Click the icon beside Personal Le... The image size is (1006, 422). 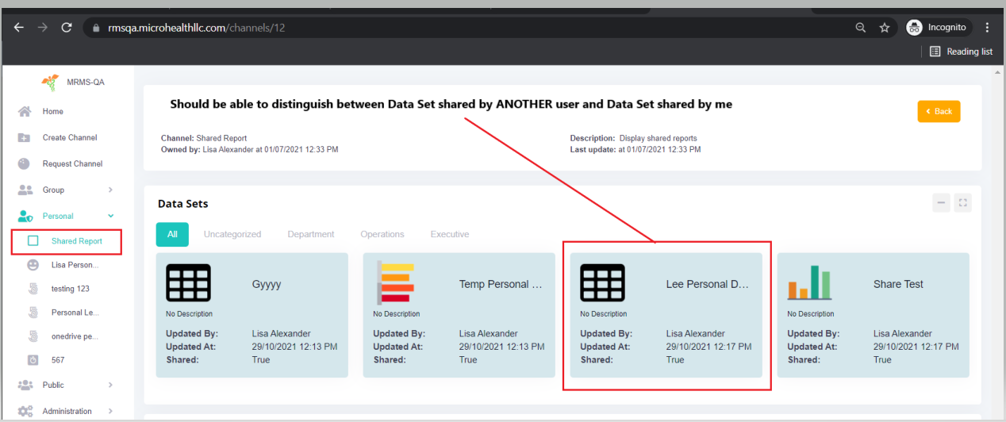point(33,313)
